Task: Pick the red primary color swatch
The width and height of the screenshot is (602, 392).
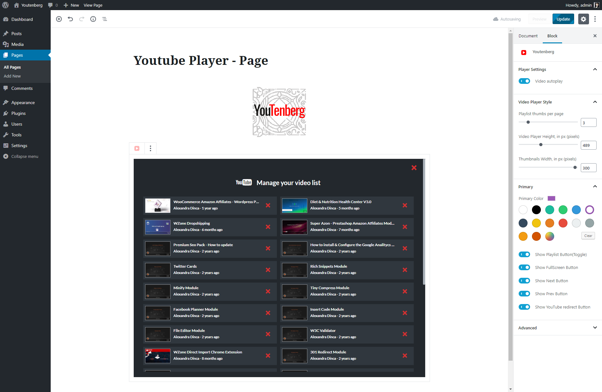Action: pos(563,223)
